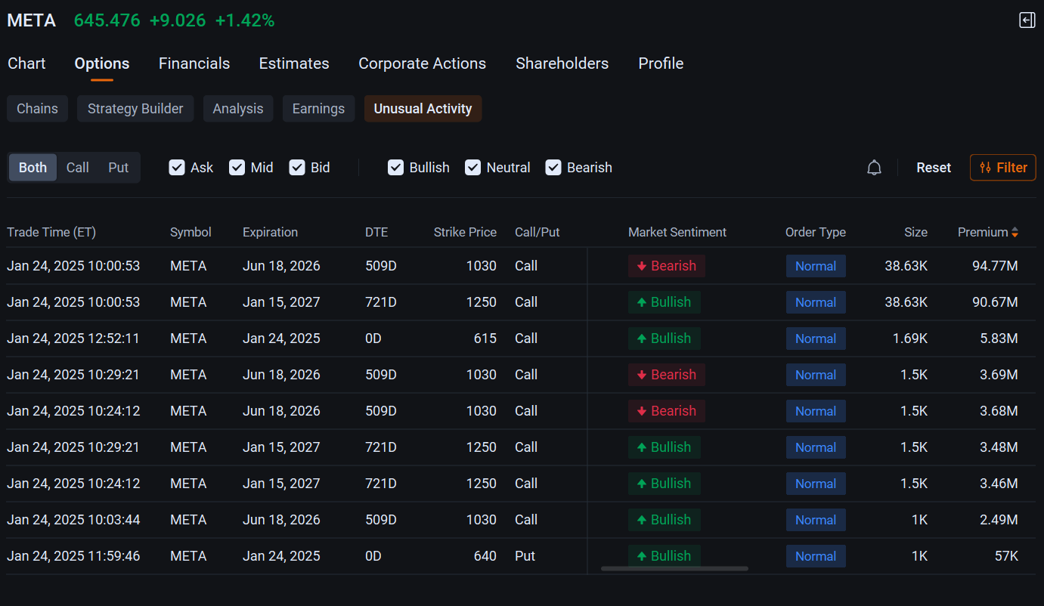Select the Put option type toggle
1044x606 pixels.
pos(118,168)
